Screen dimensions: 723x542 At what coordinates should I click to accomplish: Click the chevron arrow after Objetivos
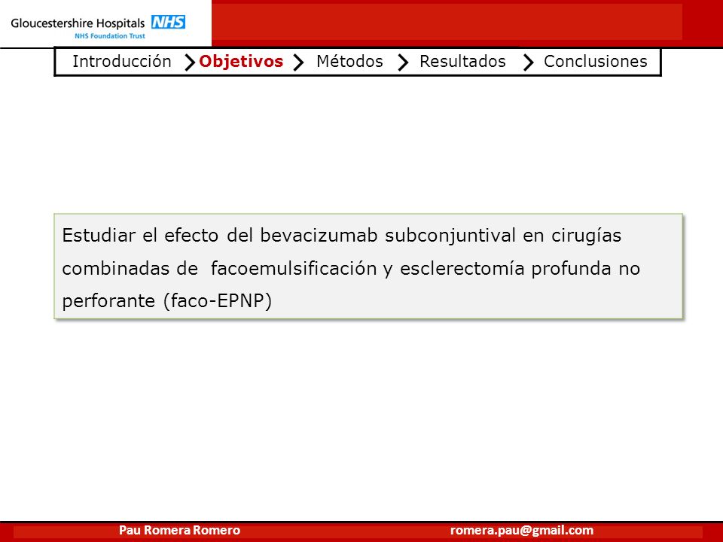[x=299, y=62]
